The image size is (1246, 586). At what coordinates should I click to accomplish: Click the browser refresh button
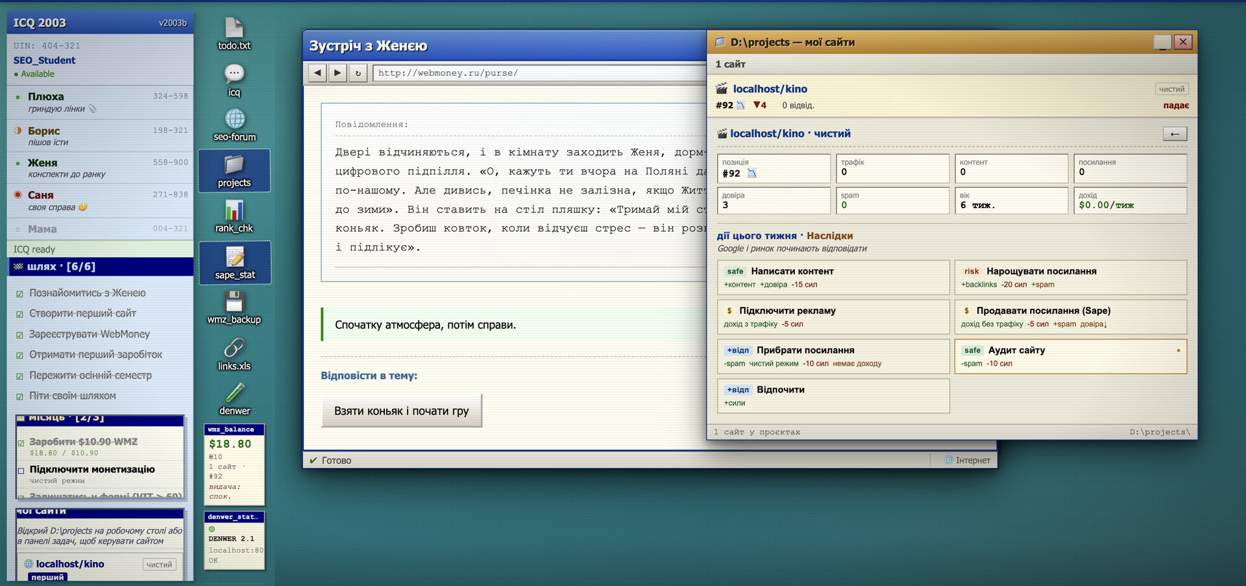pos(358,73)
